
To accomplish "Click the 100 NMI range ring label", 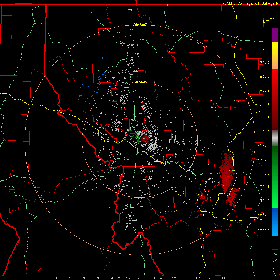I will [x=140, y=25].
